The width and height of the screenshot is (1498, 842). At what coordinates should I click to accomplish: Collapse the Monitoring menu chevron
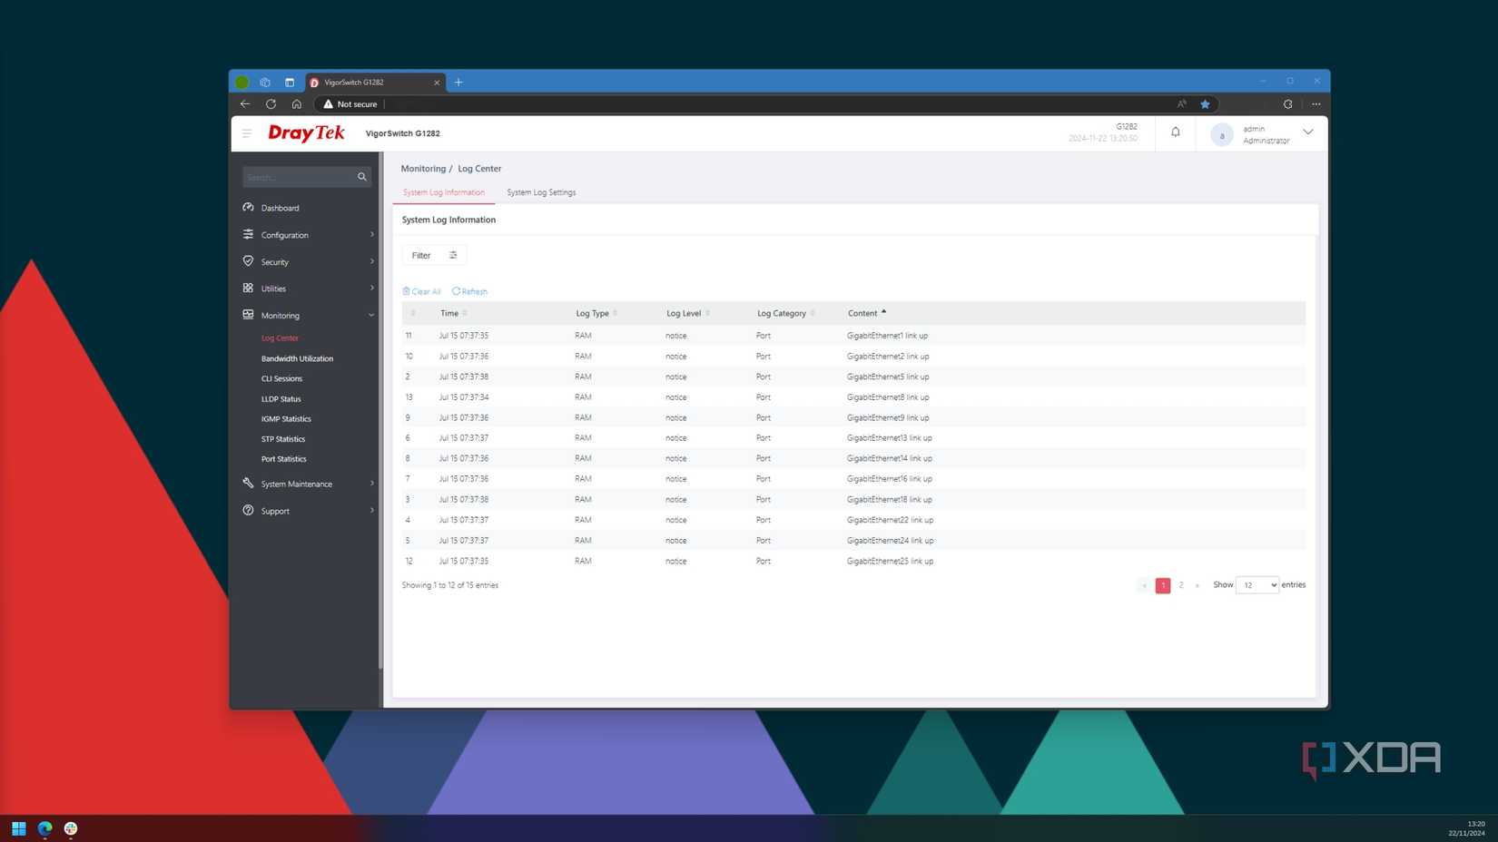[x=371, y=315]
